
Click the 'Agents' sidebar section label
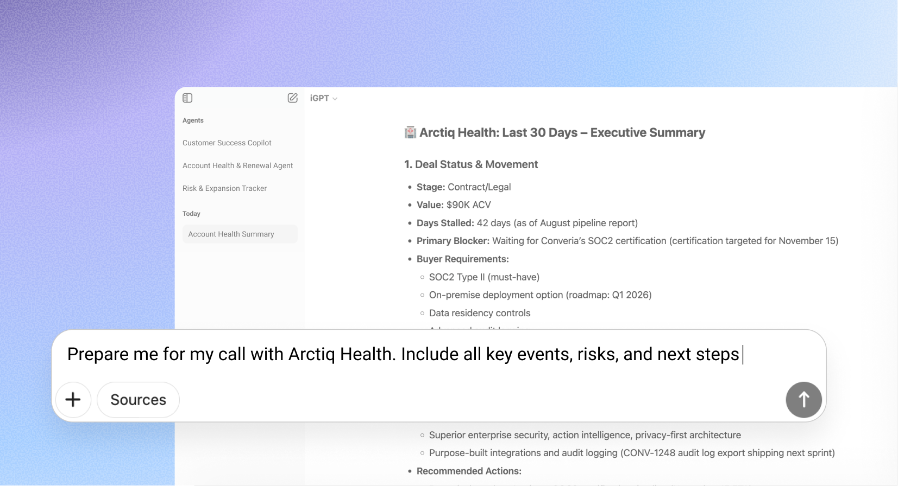(x=193, y=120)
